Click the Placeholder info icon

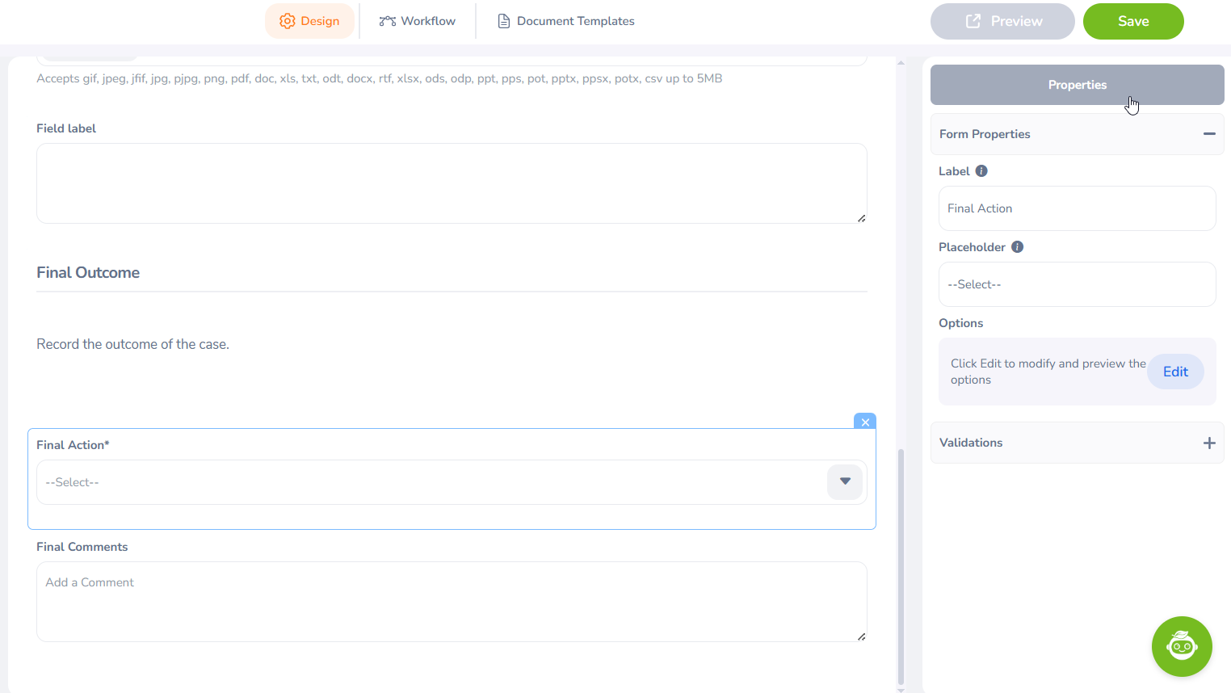click(x=1017, y=247)
